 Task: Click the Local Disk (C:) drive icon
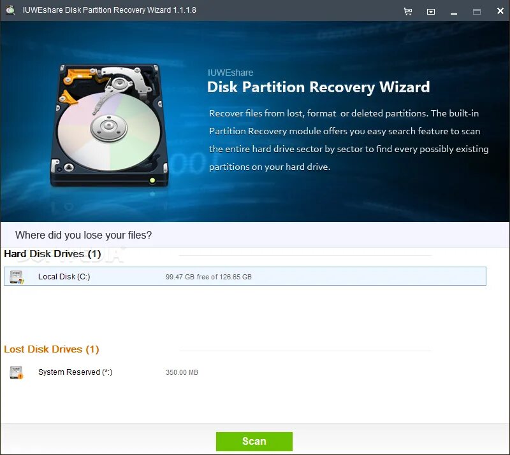click(x=17, y=277)
